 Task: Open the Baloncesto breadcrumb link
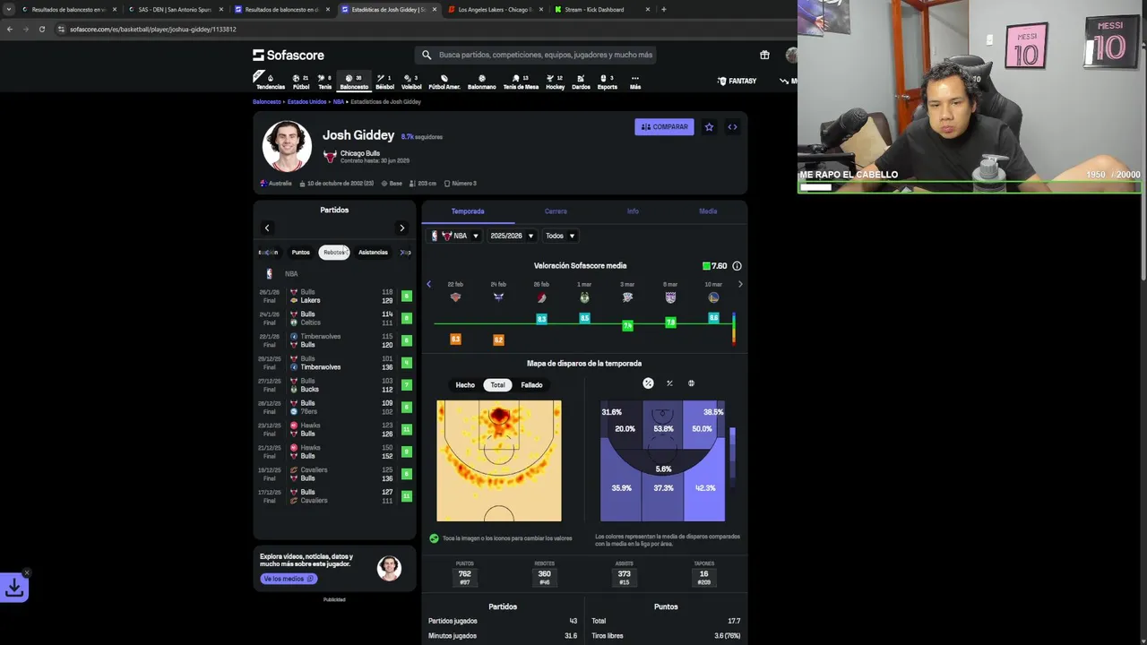[x=266, y=102]
